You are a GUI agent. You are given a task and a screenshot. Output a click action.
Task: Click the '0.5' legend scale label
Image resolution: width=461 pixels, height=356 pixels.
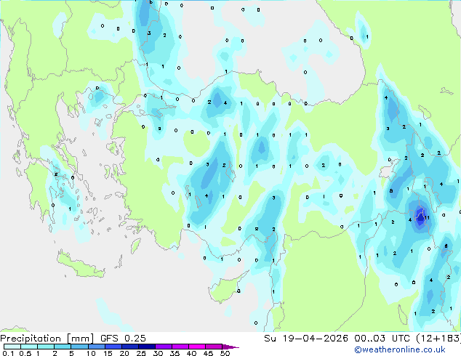[x=25, y=353]
